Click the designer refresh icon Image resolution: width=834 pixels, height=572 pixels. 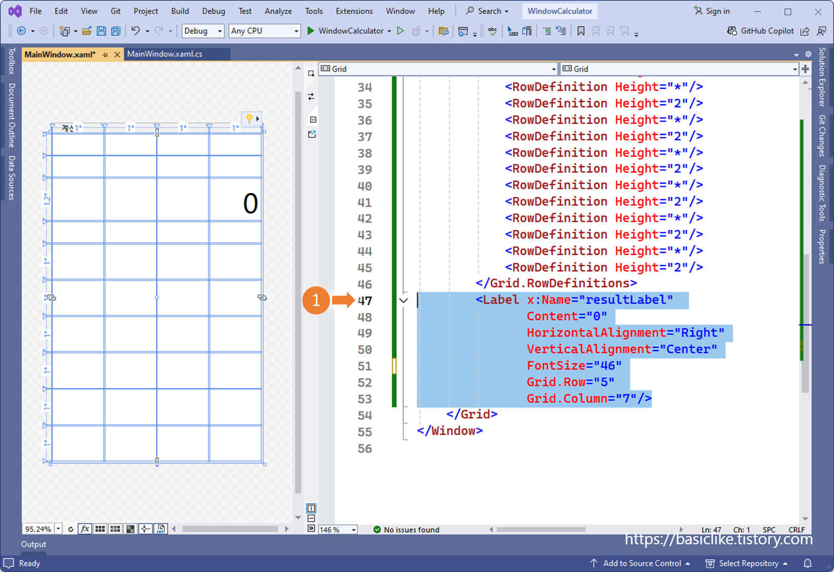pos(71,529)
